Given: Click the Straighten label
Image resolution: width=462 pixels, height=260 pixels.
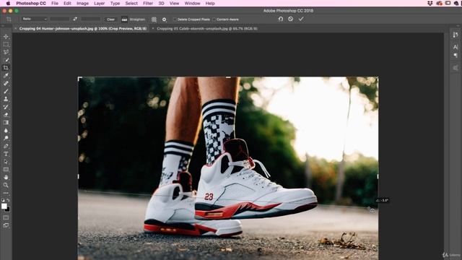Looking at the screenshot, I should click(137, 19).
